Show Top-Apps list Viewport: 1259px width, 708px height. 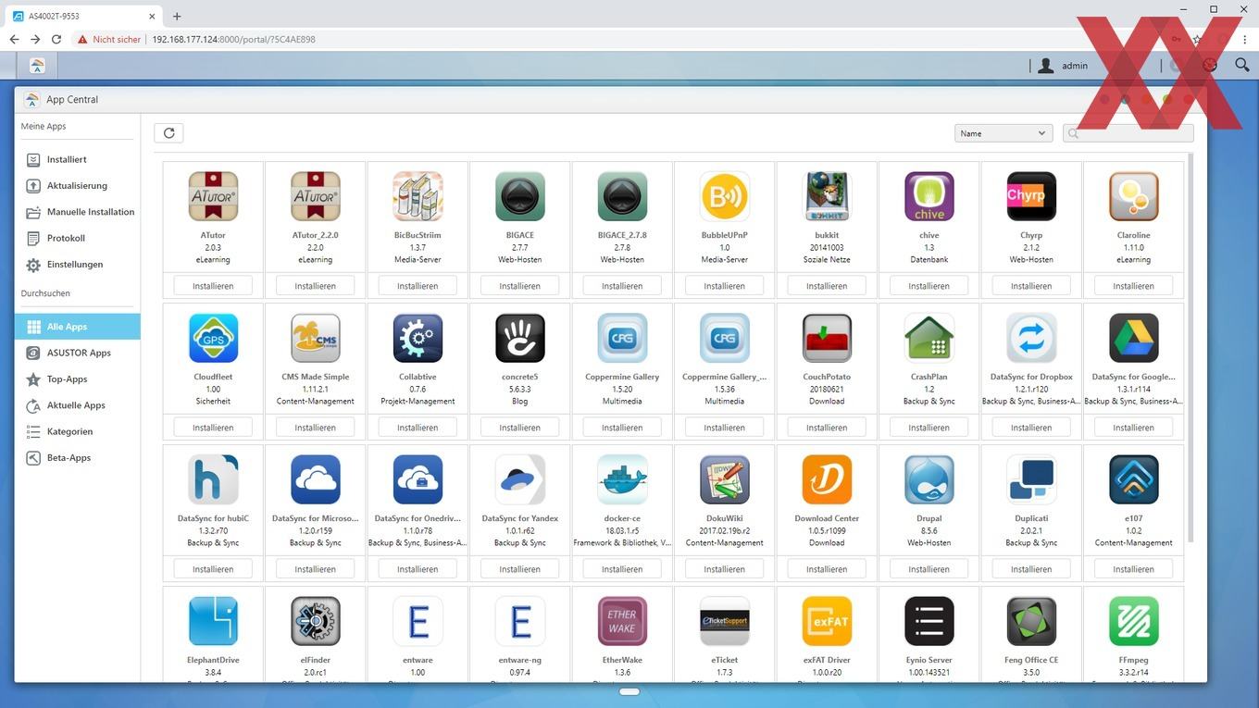[x=77, y=379]
